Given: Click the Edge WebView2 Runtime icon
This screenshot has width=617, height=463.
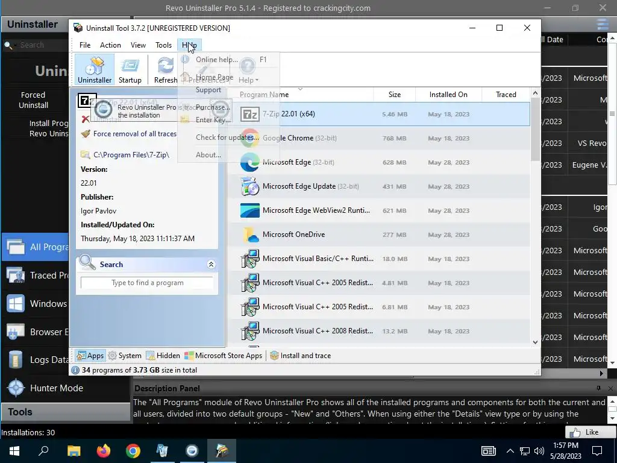Looking at the screenshot, I should click(x=250, y=210).
